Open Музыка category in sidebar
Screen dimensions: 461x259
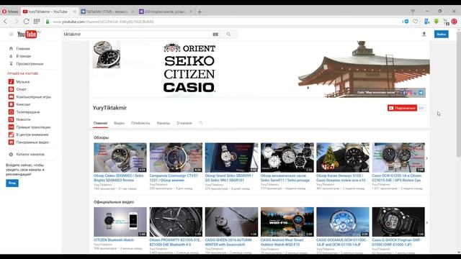[x=22, y=81]
